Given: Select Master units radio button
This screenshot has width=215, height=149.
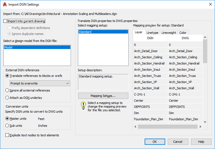Looking at the screenshot, I should pos(7,119).
